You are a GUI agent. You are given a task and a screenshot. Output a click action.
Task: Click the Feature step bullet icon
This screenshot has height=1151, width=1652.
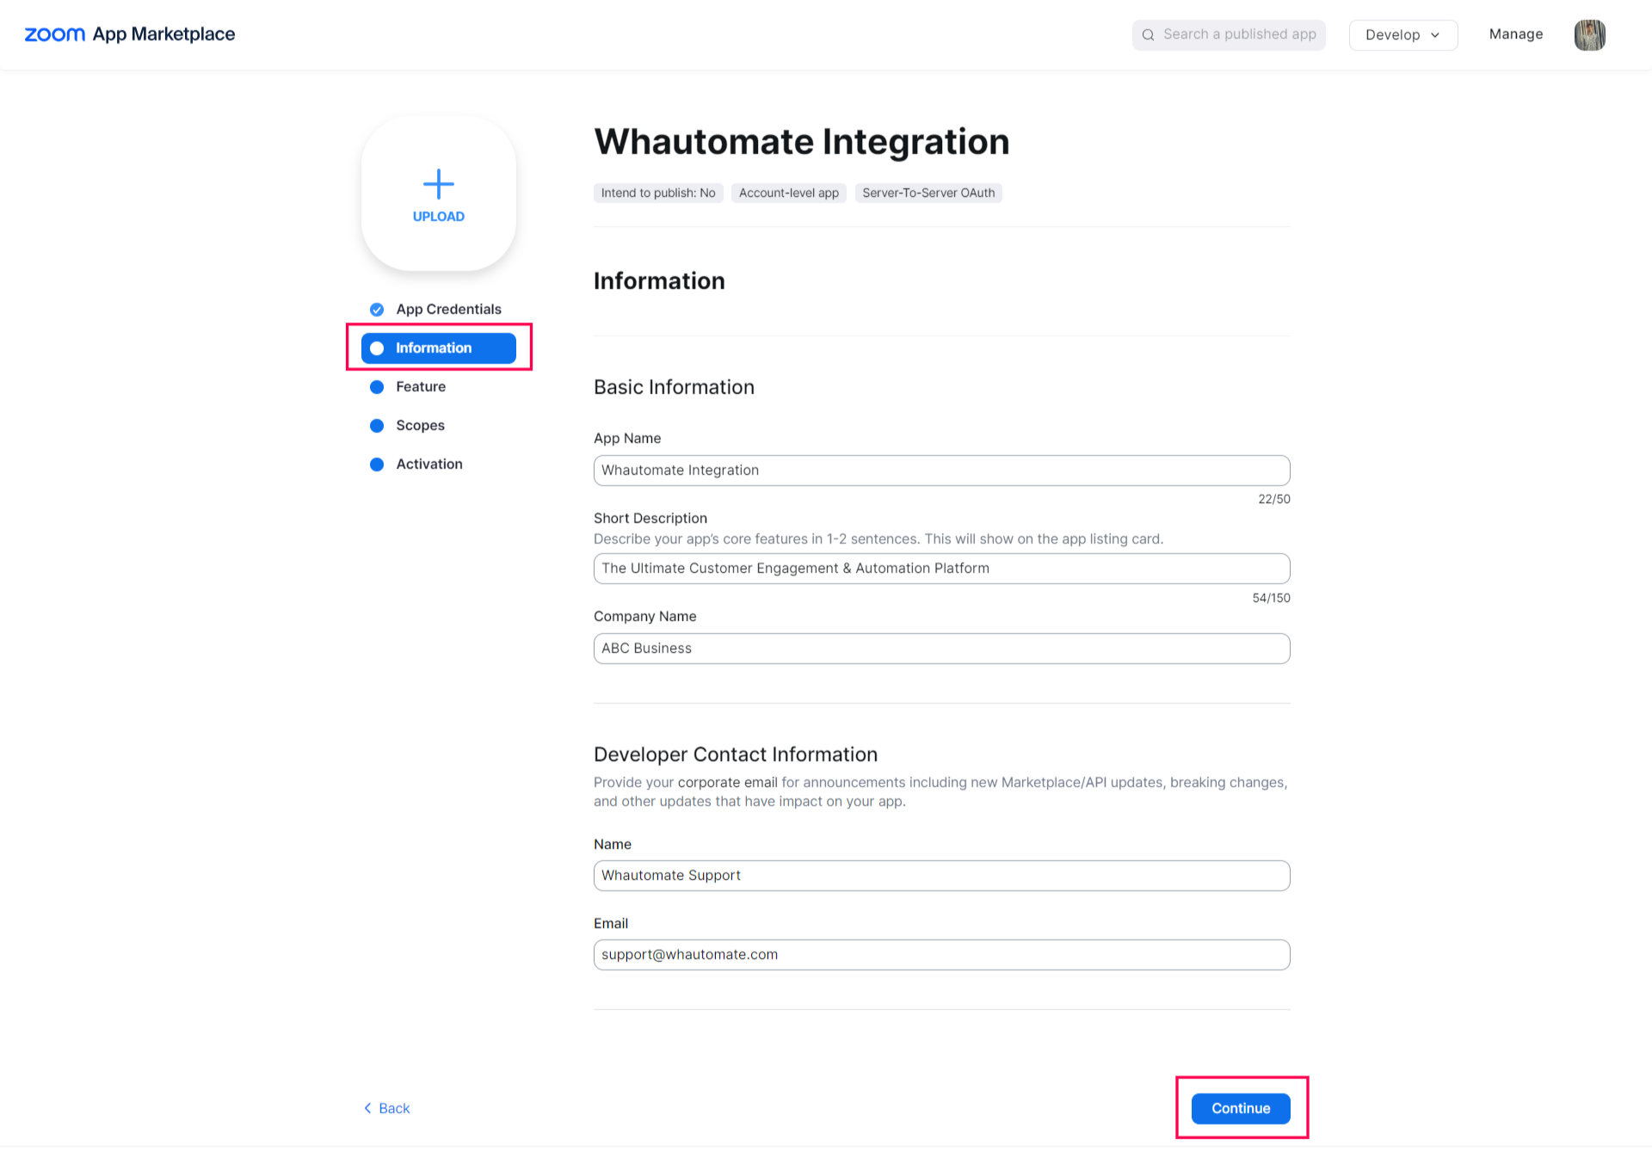377,387
